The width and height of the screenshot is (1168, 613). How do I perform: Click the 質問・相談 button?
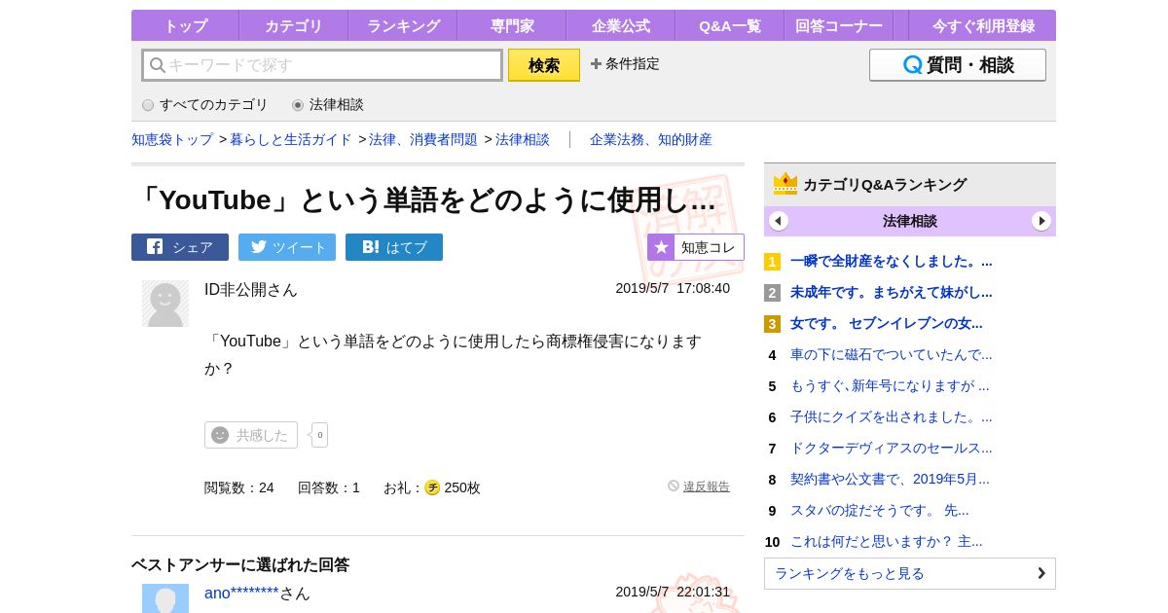(x=958, y=65)
